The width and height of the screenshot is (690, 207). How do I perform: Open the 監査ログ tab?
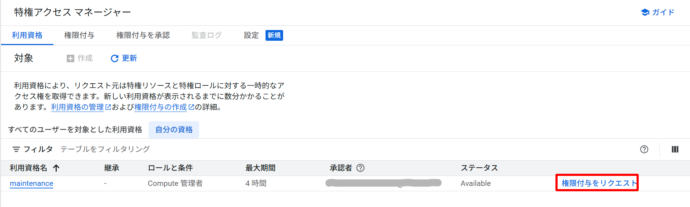206,35
